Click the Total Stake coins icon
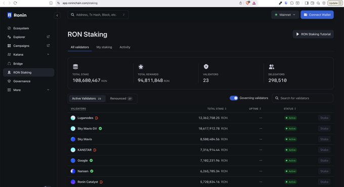Screen dimensions: 344x187 pyautogui.click(x=75, y=67)
